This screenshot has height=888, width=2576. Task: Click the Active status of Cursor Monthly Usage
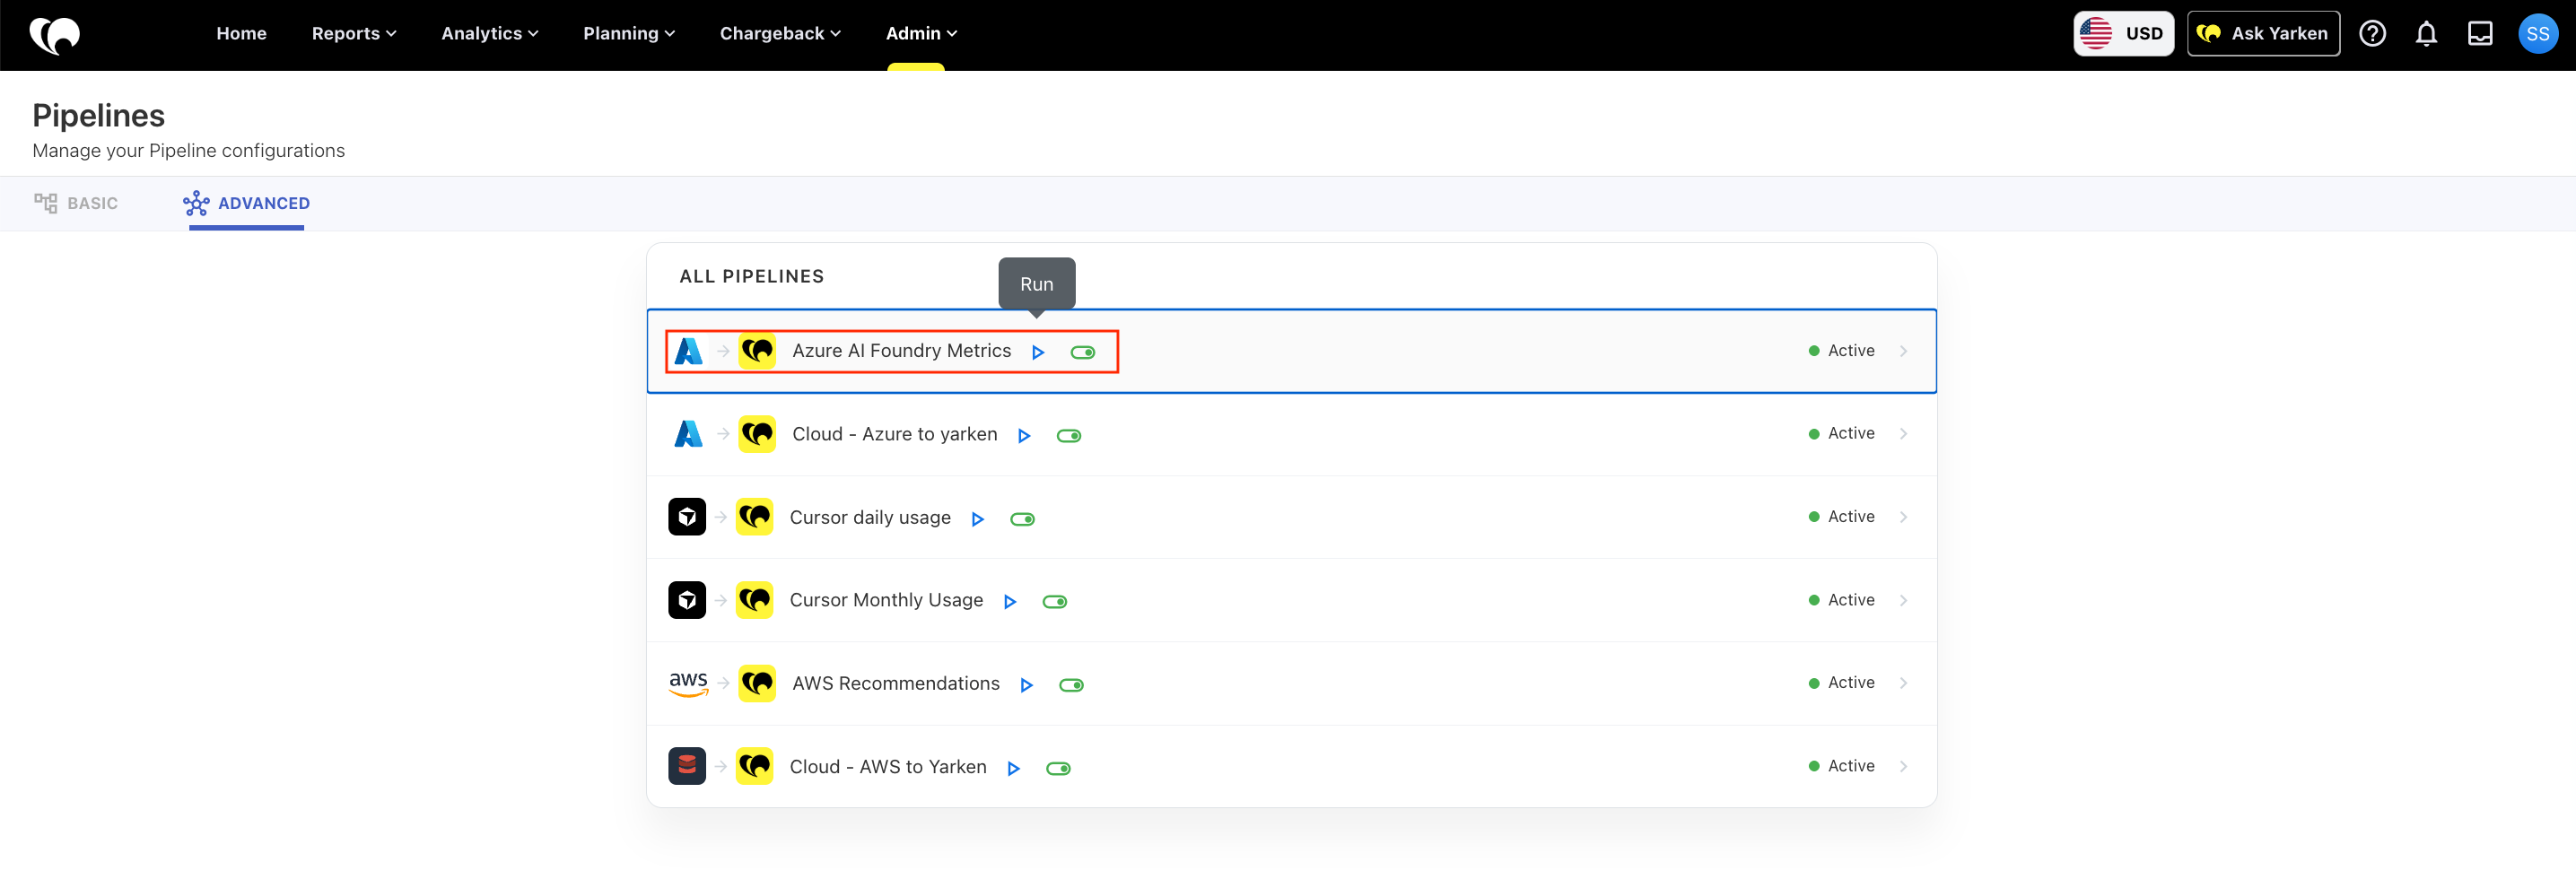pos(1842,600)
